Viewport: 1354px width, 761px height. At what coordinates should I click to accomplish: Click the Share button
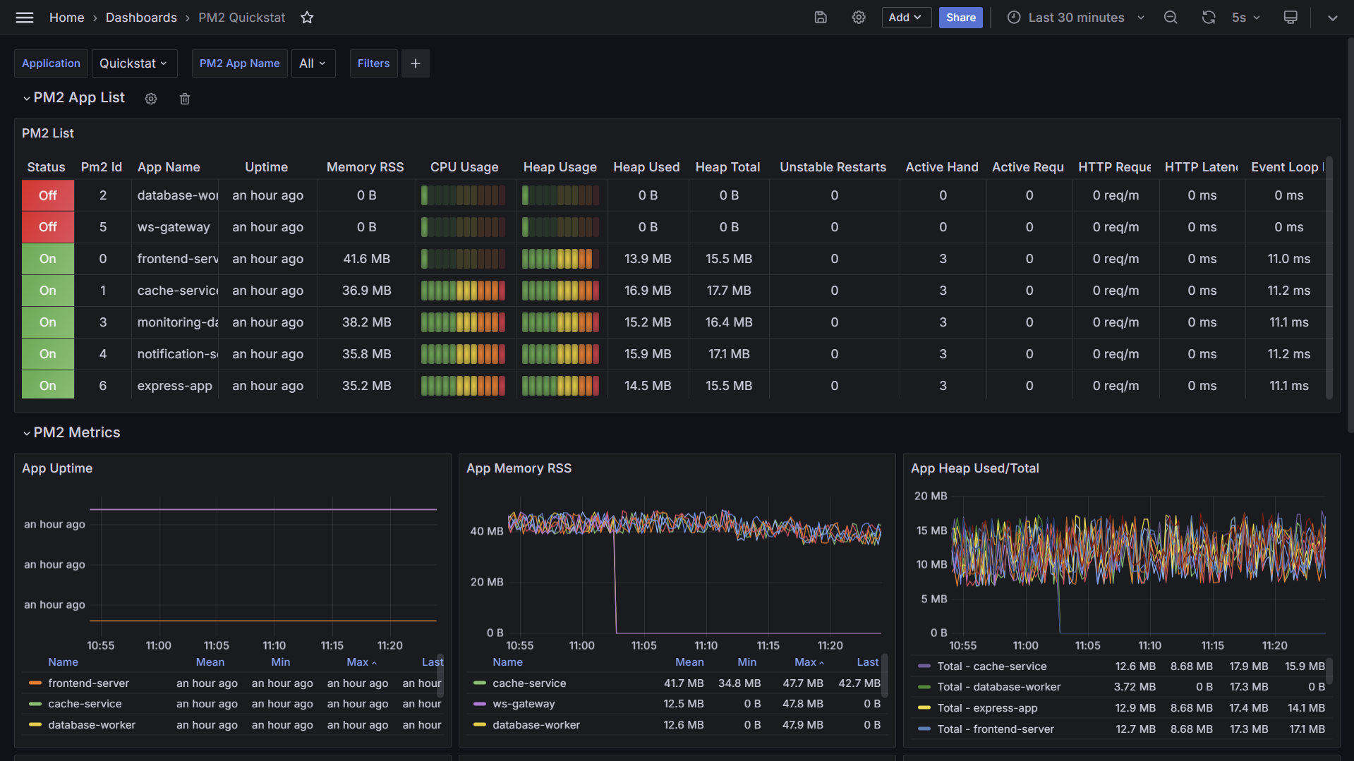coord(960,18)
